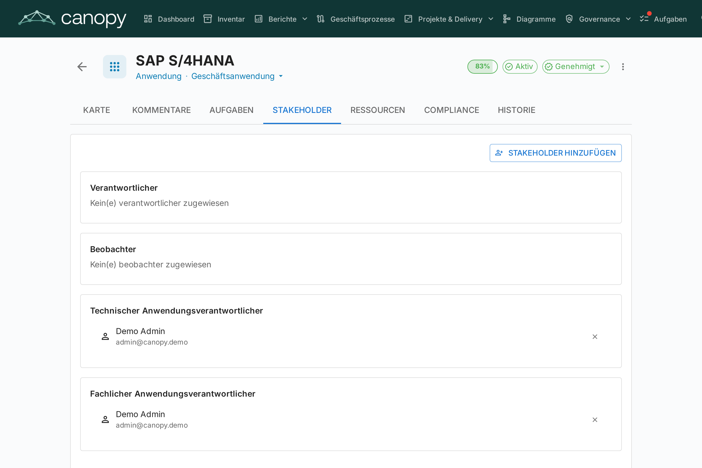Screen dimensions: 702x468
Task: Click the Aktiv status chip
Action: pos(520,67)
